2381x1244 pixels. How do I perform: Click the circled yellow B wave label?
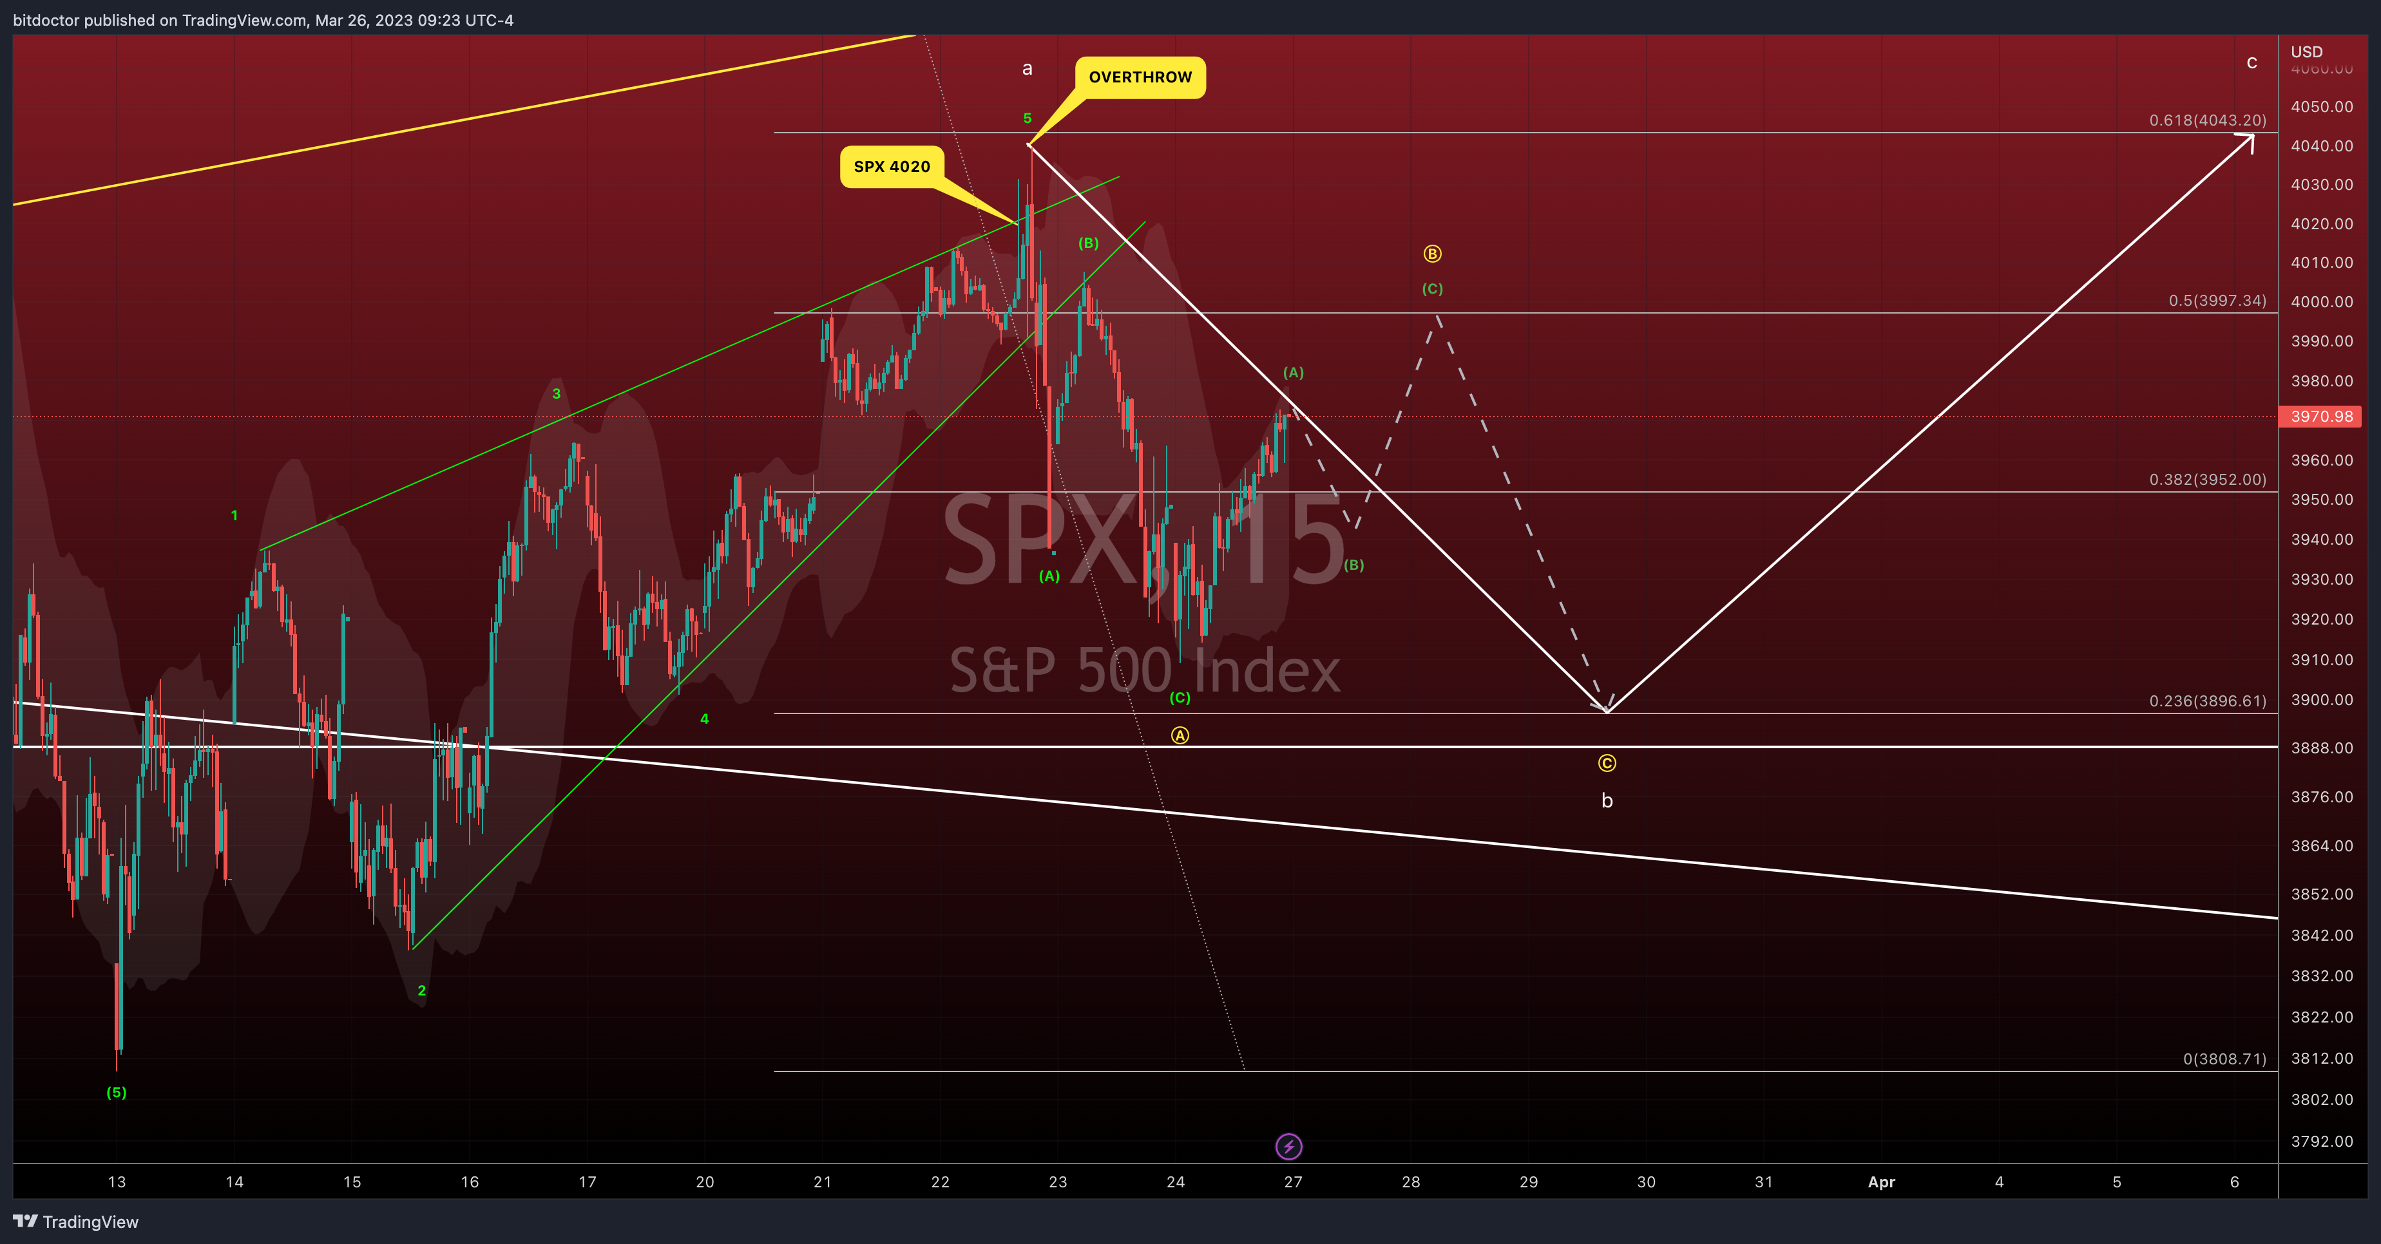(x=1431, y=253)
